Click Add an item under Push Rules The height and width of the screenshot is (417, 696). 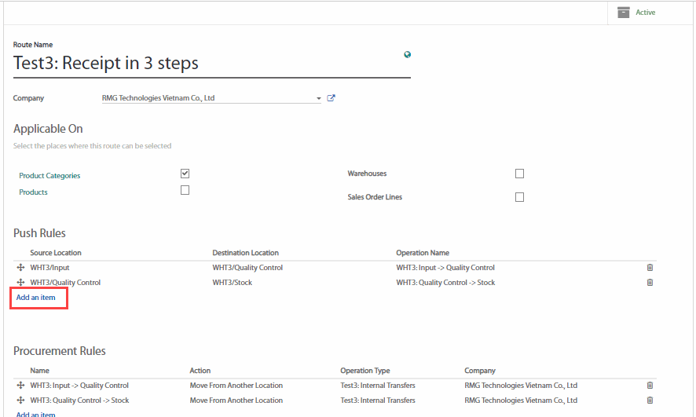pos(36,298)
